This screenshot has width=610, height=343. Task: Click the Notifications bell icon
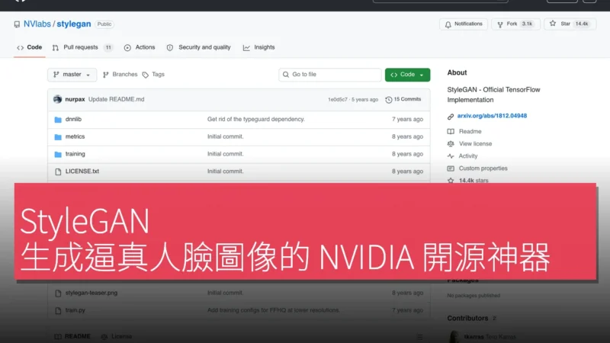click(x=448, y=24)
